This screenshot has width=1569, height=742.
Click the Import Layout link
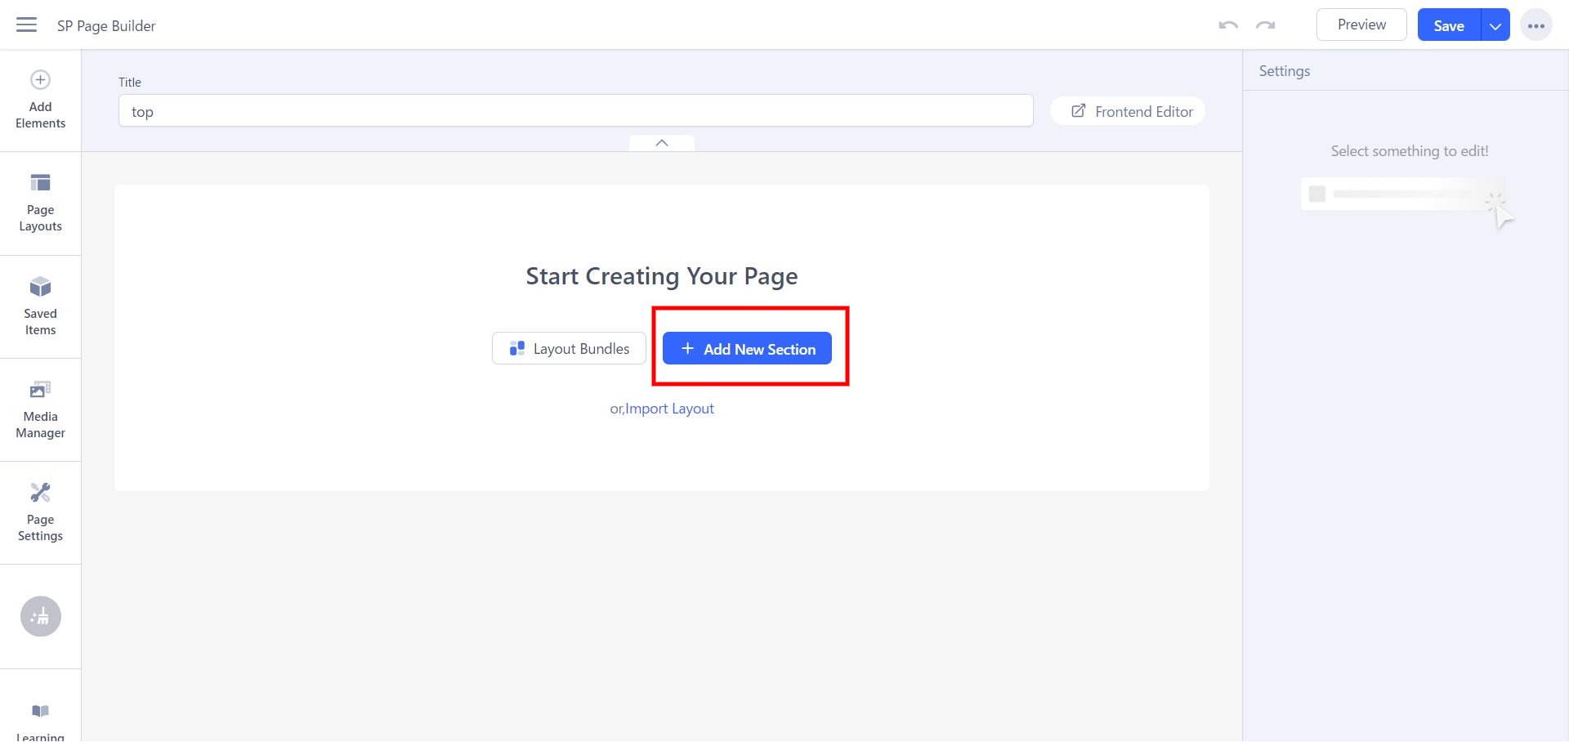tap(669, 409)
